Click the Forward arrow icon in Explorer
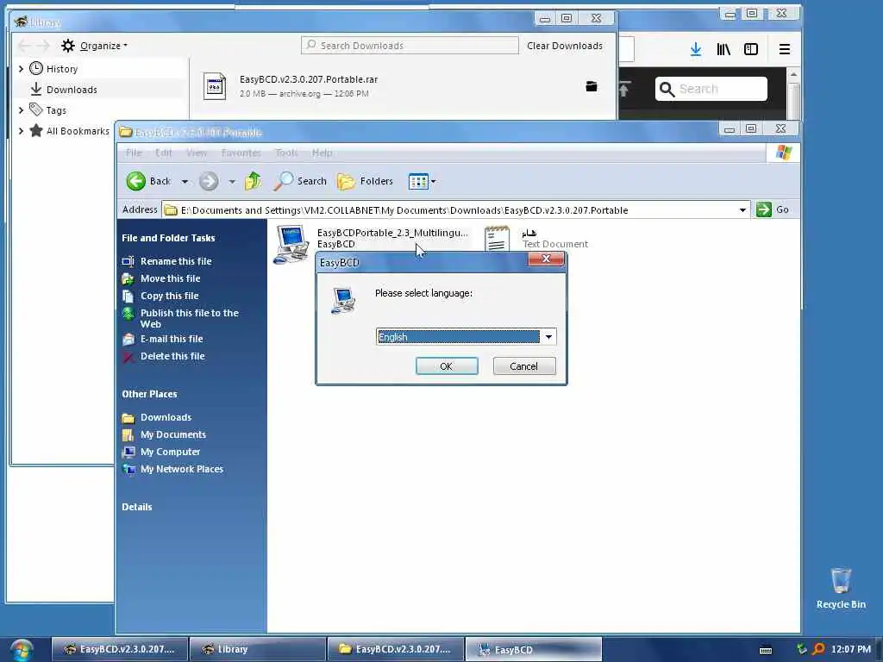The image size is (883, 662). coord(209,181)
